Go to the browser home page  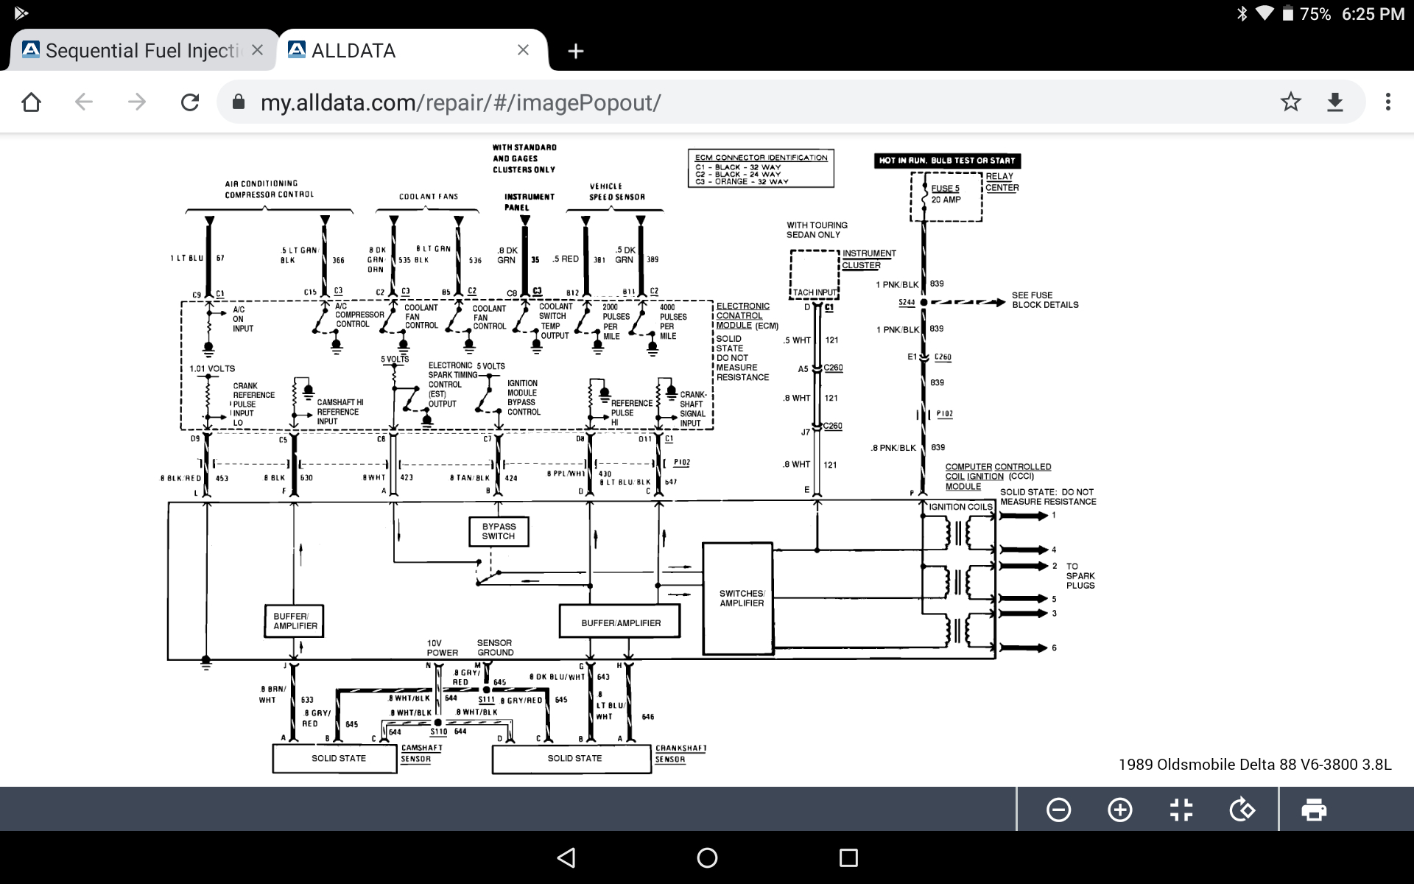click(x=31, y=102)
